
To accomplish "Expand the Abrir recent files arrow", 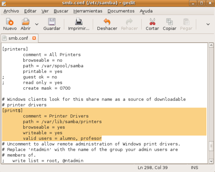I will pyautogui.click(x=37, y=24).
